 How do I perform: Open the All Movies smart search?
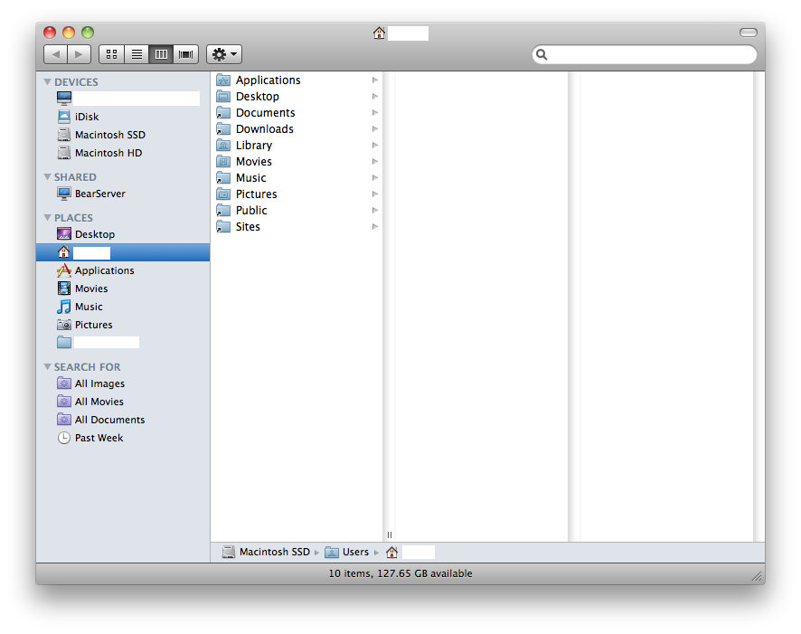[x=123, y=402]
